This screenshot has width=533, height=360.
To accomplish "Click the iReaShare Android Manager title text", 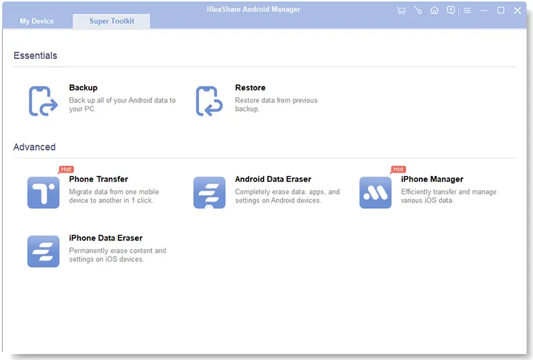I will (x=253, y=9).
